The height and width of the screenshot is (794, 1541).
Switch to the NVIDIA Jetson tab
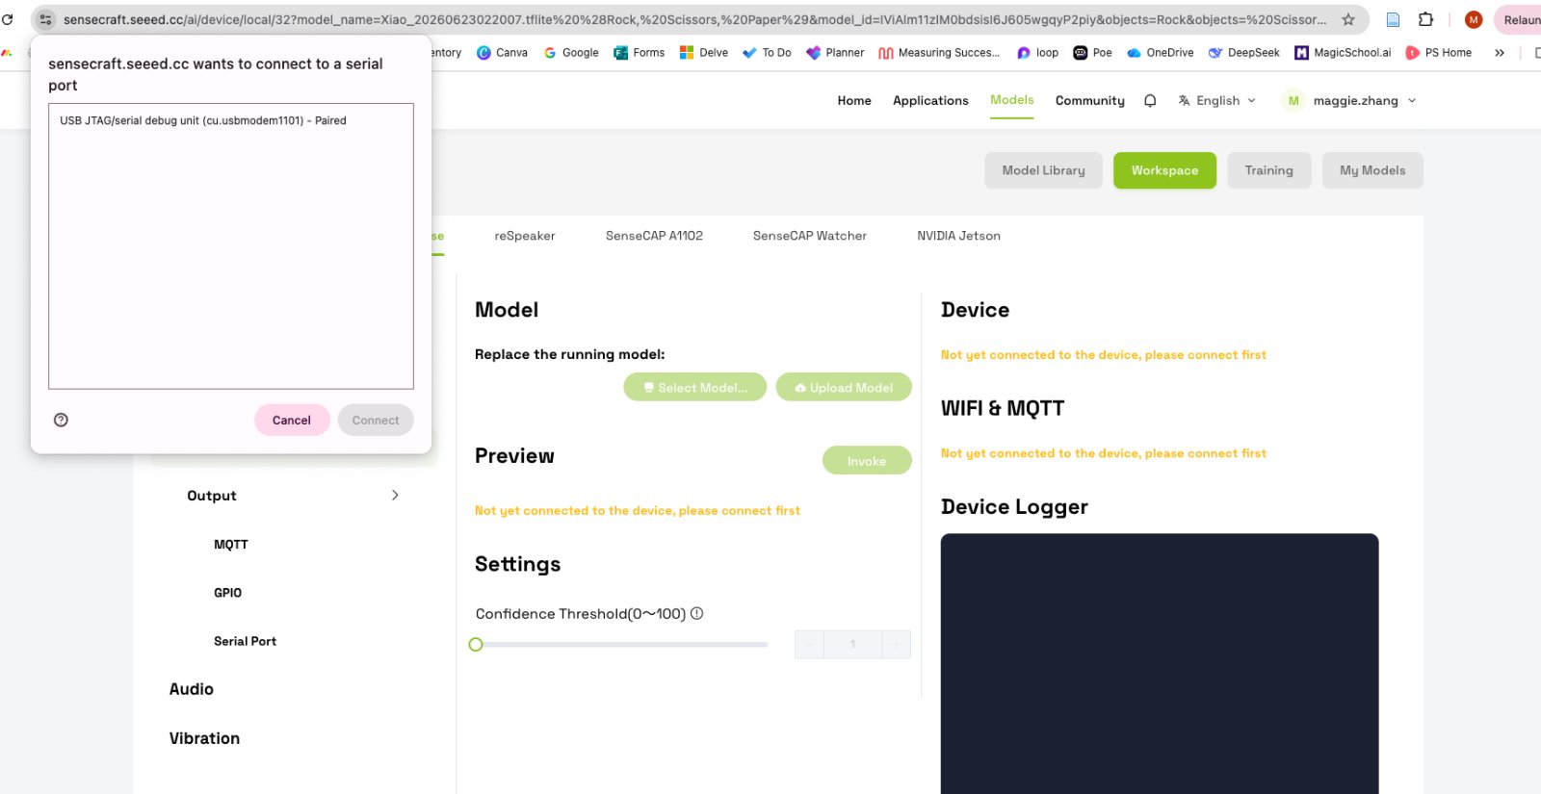[x=958, y=236]
